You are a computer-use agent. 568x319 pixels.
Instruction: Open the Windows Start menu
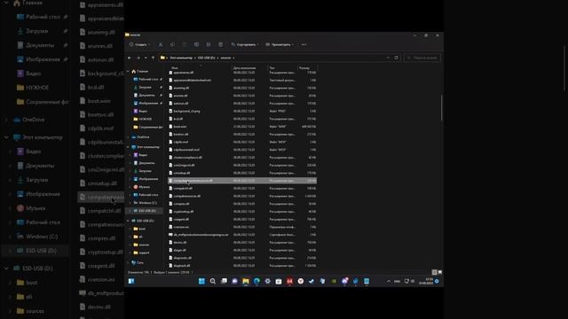pyautogui.click(x=201, y=281)
